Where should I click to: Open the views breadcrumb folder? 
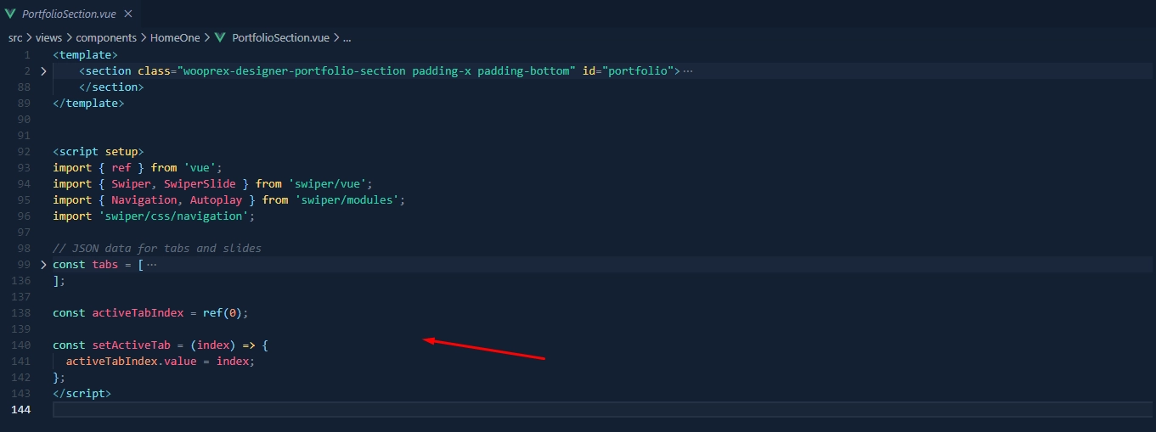pyautogui.click(x=49, y=37)
